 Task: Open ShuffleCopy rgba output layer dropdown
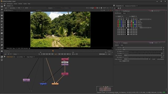[x=145, y=19]
